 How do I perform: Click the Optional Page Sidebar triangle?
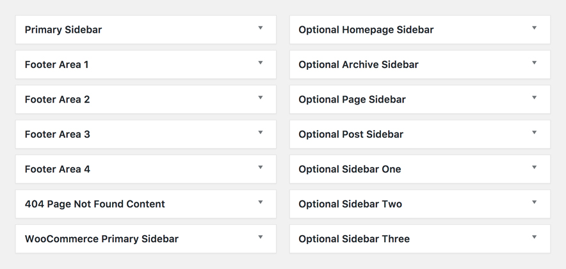point(534,98)
